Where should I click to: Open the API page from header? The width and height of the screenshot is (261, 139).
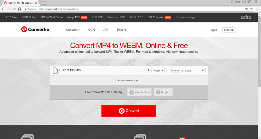106,30
